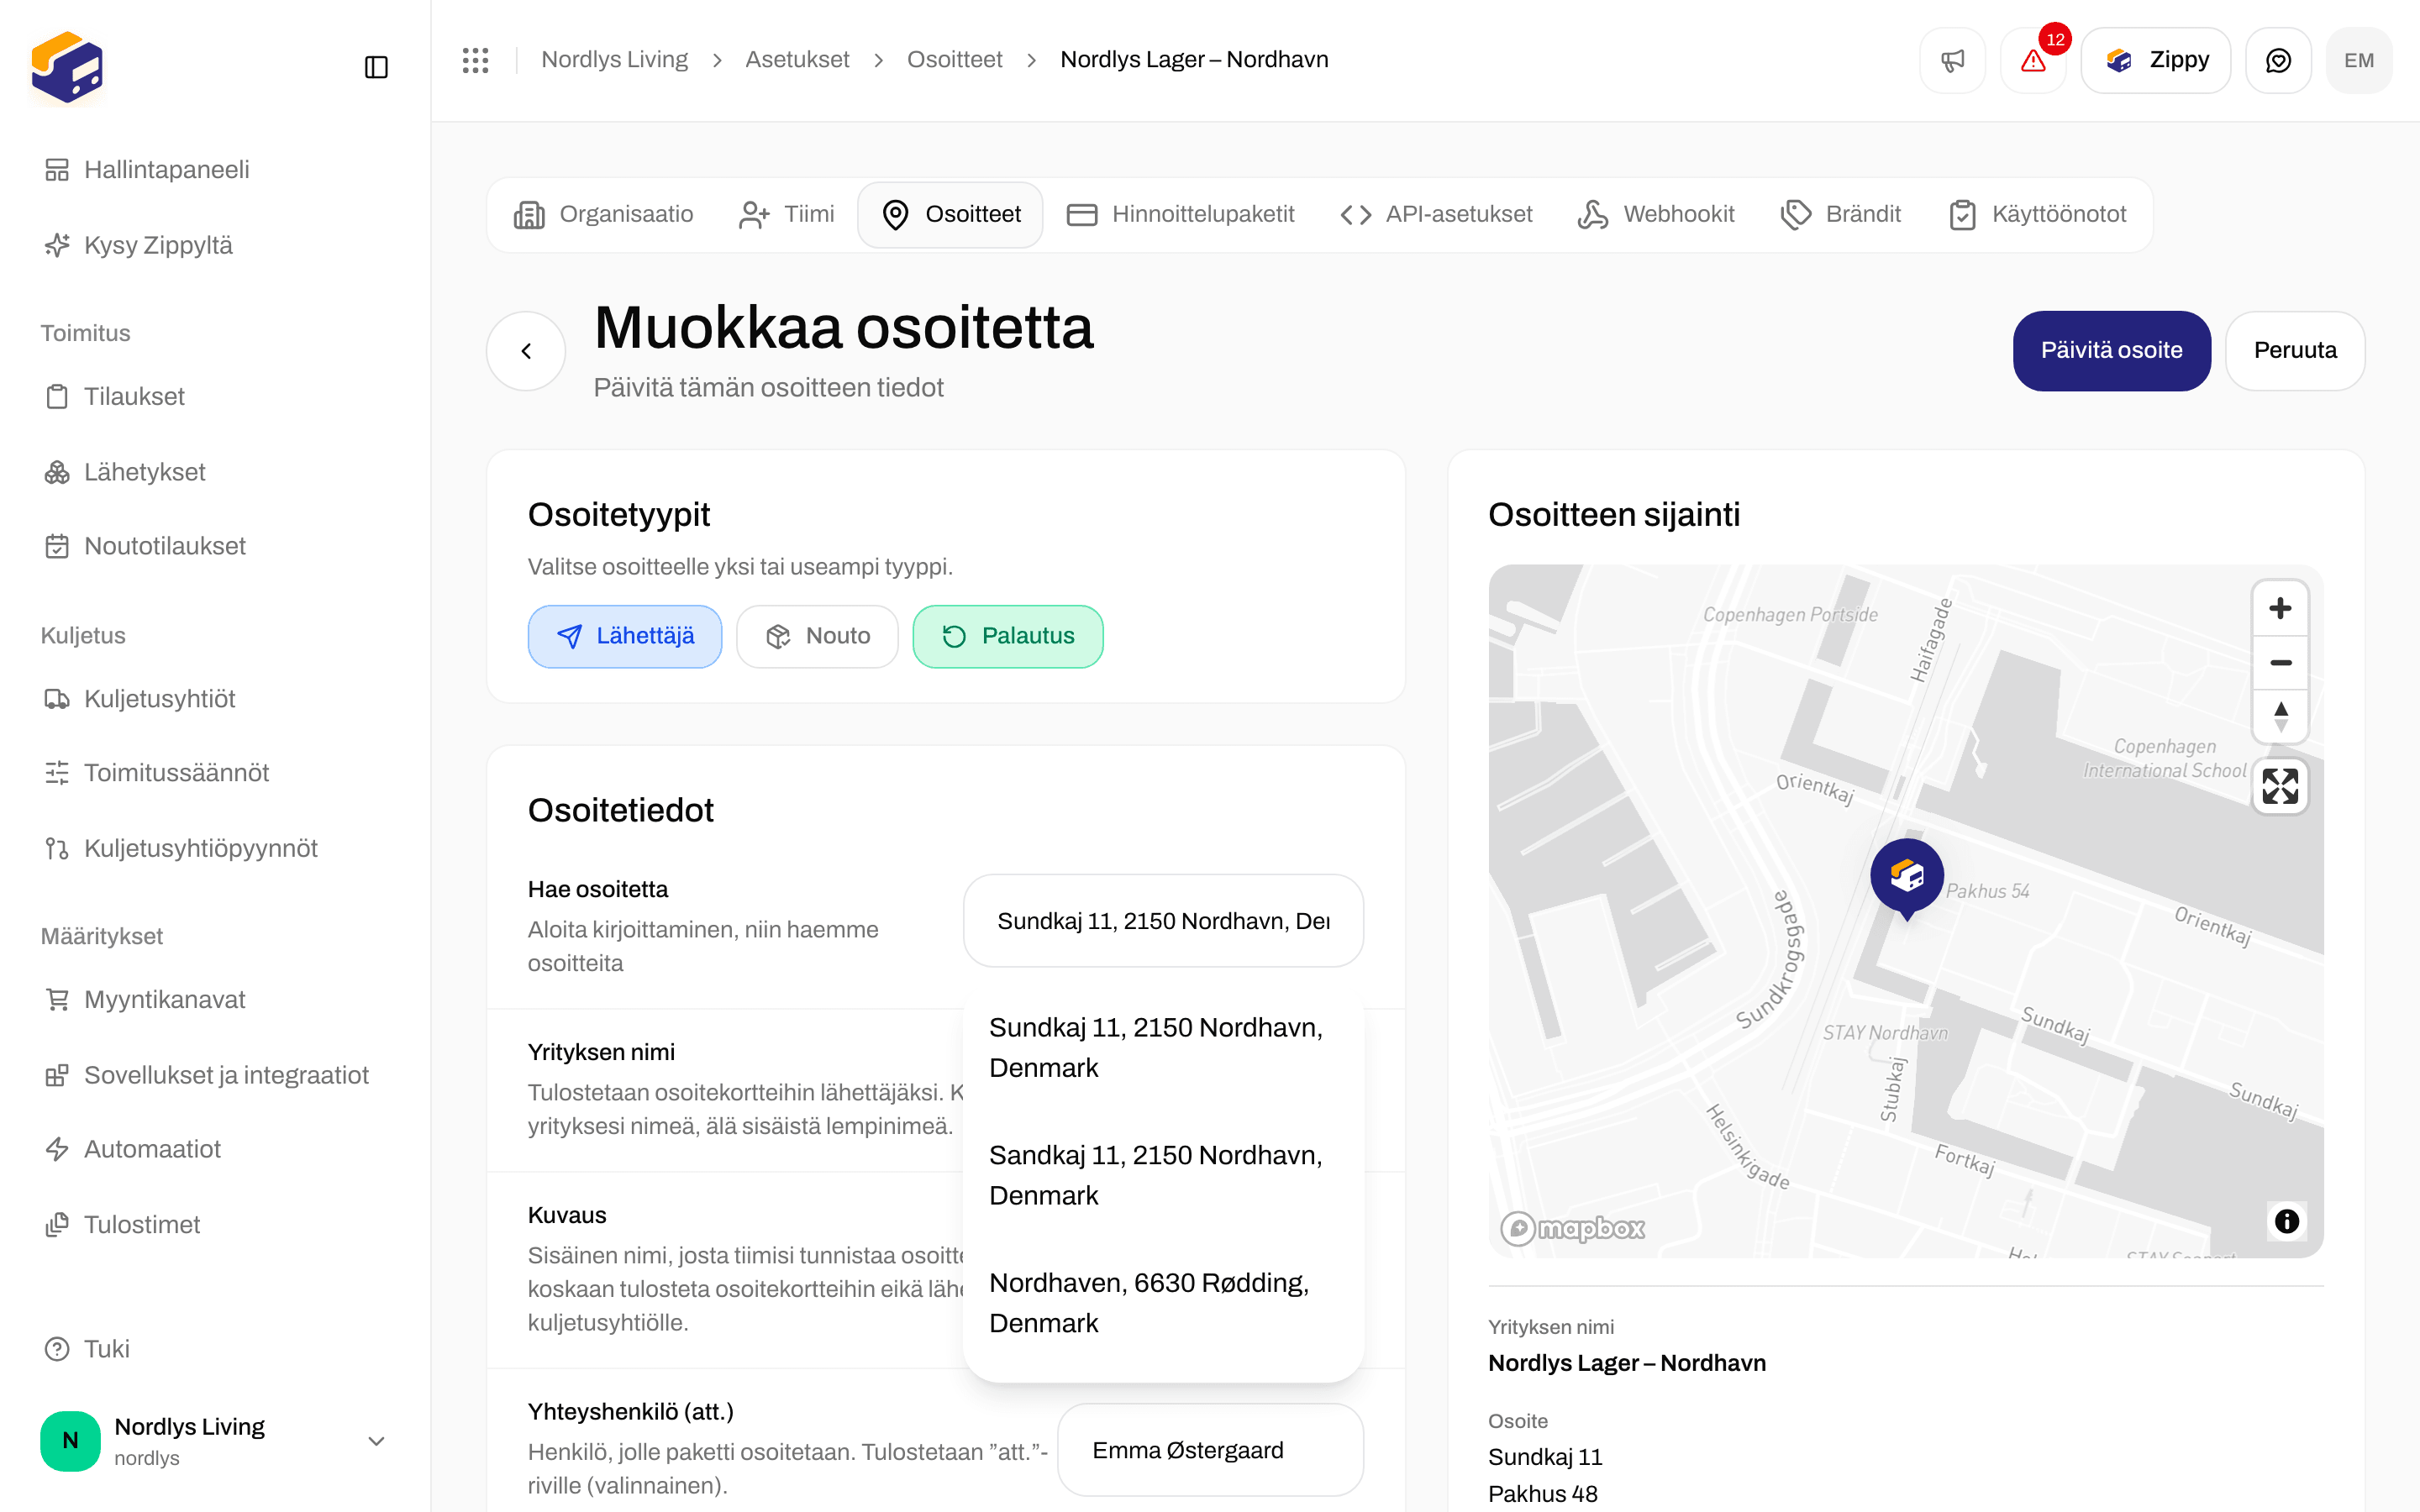Open EM user avatar menu
2420x1512 pixels.
click(2359, 60)
